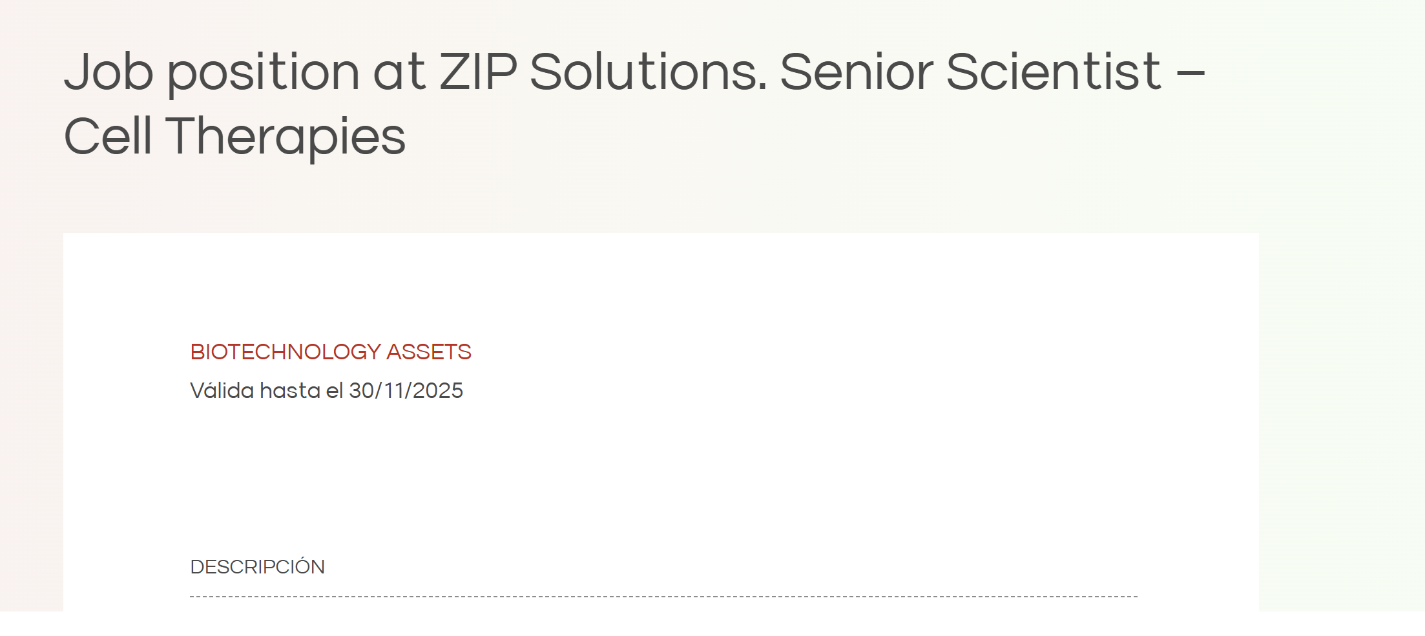The image size is (1425, 636).
Task: Click the 'Válida hasta el 30/11/2025' text
Action: (x=326, y=391)
